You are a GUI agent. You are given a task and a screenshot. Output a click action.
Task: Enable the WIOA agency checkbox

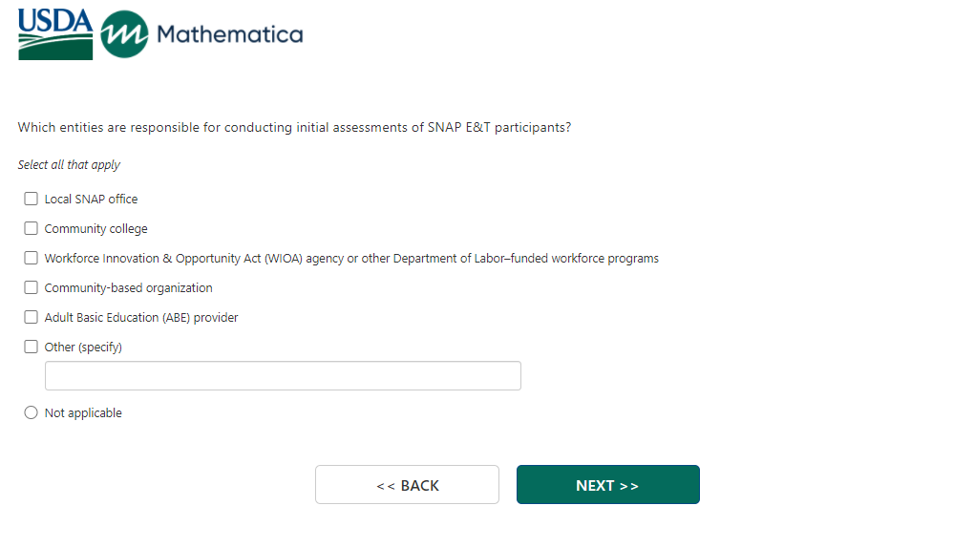pyautogui.click(x=32, y=258)
